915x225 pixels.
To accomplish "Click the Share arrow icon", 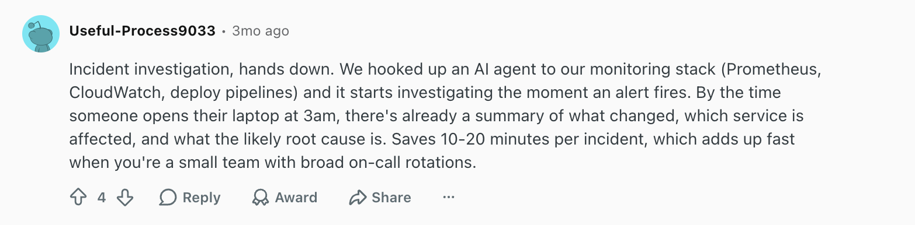I will 357,198.
